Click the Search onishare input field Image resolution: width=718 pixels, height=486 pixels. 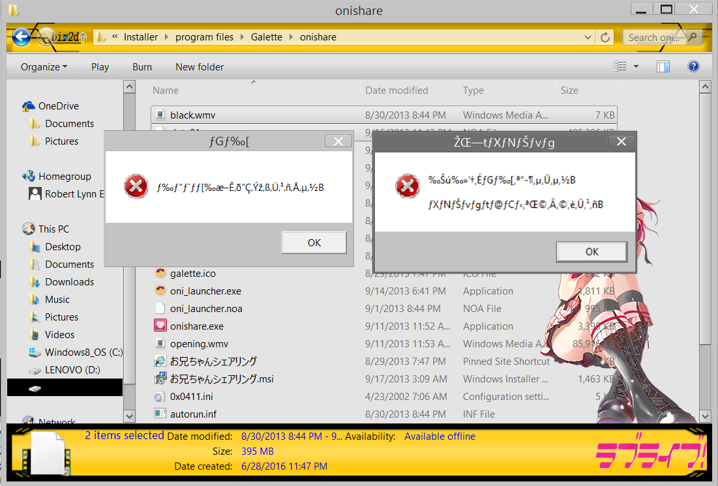point(654,37)
